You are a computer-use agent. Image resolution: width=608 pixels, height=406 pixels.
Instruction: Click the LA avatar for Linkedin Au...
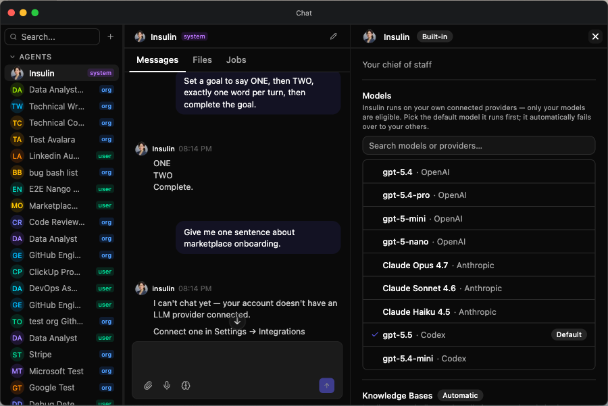click(x=17, y=156)
